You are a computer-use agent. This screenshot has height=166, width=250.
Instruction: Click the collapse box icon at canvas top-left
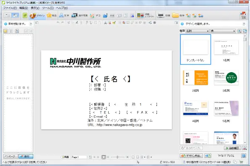(x=37, y=23)
